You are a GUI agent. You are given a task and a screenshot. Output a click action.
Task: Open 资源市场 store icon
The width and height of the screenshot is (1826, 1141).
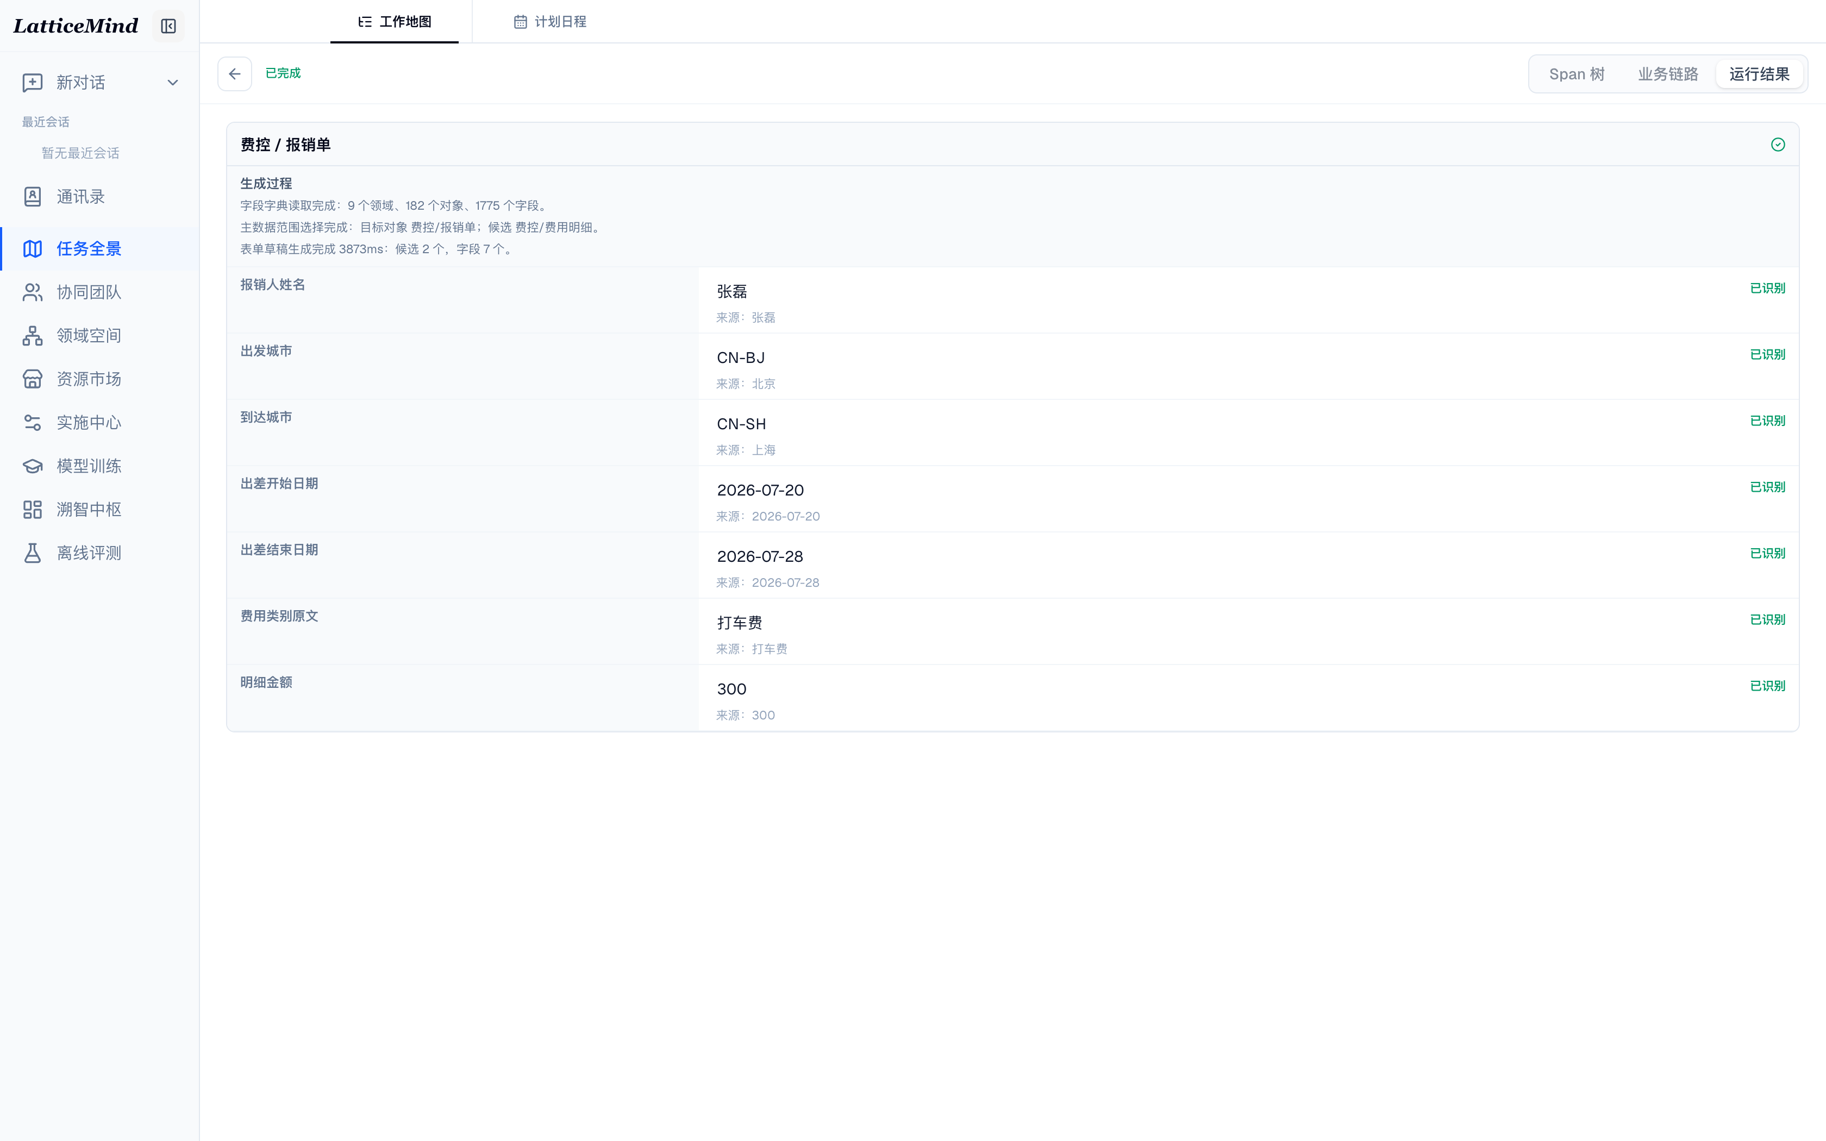[33, 379]
